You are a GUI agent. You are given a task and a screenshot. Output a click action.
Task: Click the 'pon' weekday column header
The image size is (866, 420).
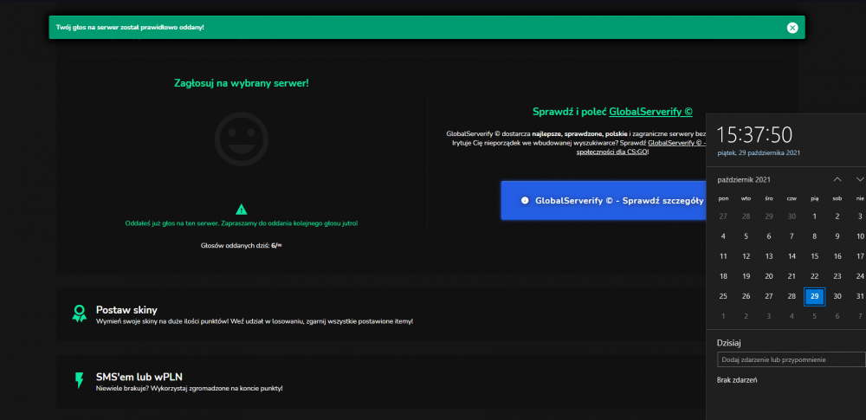(x=723, y=198)
